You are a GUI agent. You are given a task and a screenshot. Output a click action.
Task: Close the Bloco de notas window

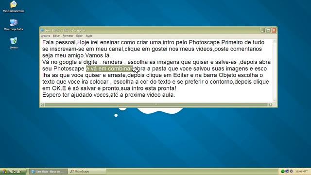click(274, 30)
